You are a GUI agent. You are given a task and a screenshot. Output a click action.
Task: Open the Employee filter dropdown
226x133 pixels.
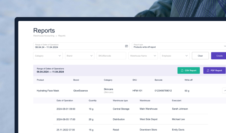coord(175,56)
